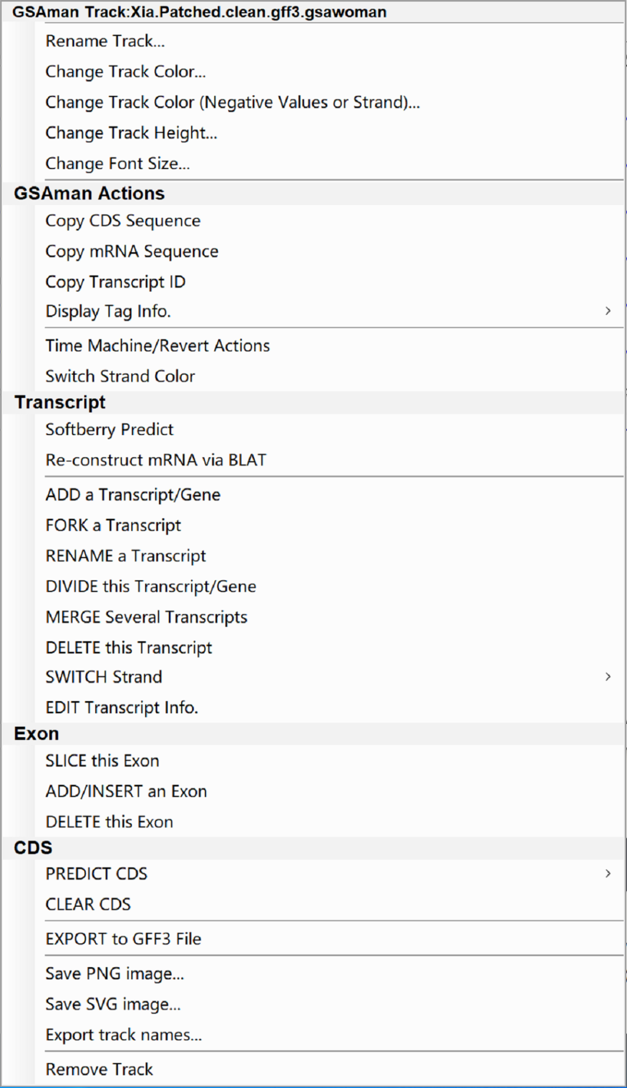Click DELETE this Exon

[x=109, y=822]
